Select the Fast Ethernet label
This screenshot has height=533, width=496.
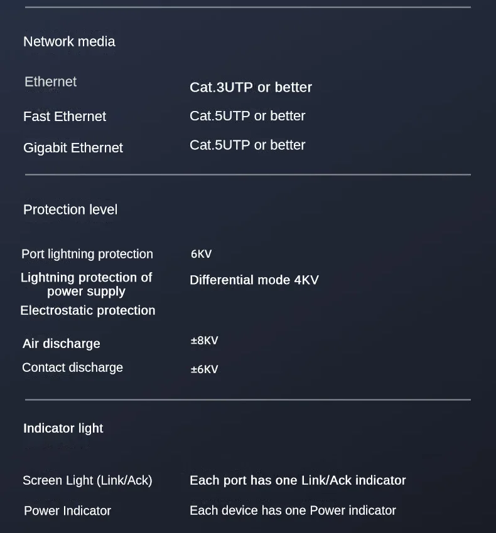point(65,117)
